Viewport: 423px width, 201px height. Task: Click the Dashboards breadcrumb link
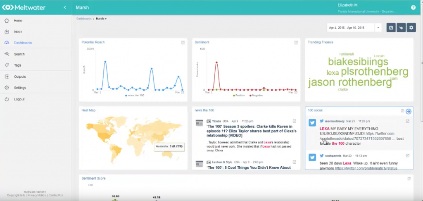click(x=84, y=19)
